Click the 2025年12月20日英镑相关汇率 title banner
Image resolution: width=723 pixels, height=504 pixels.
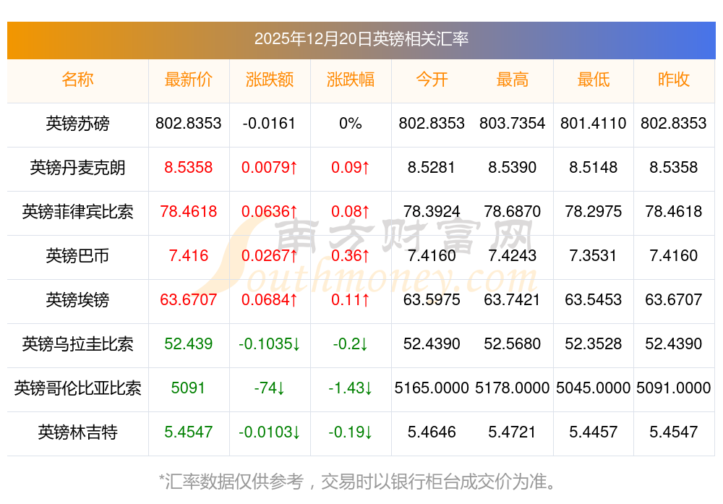tap(361, 39)
